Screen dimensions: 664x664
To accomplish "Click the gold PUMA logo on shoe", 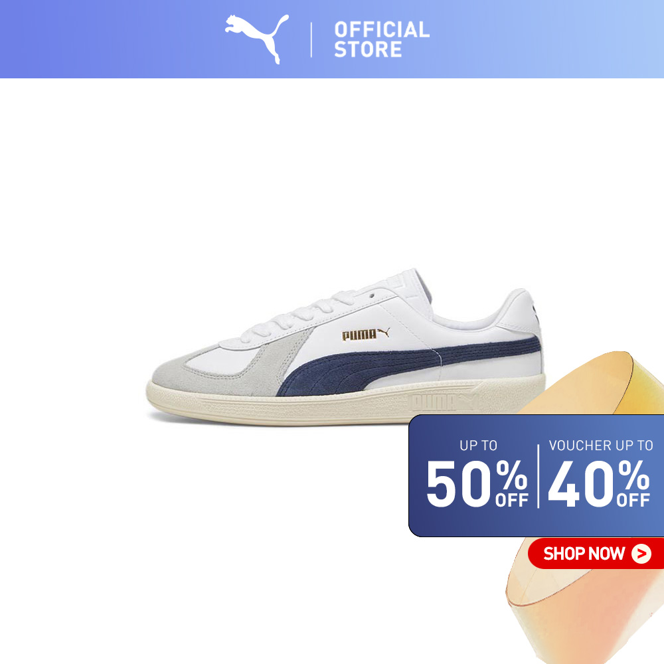I will (x=365, y=334).
